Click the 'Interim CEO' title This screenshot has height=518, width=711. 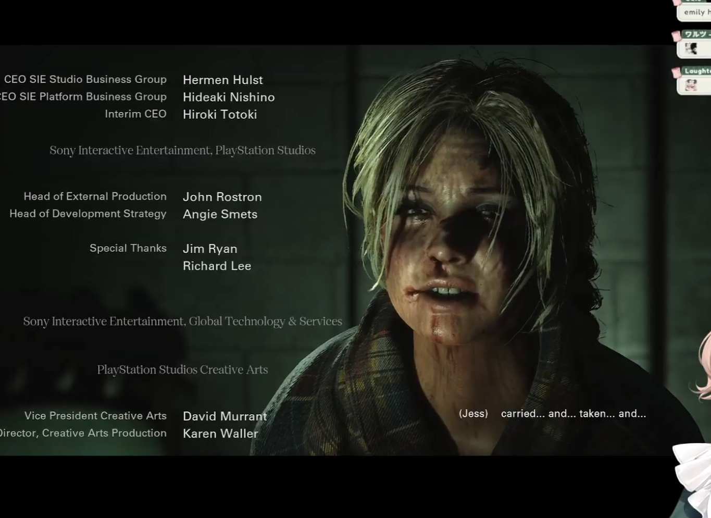pos(135,114)
